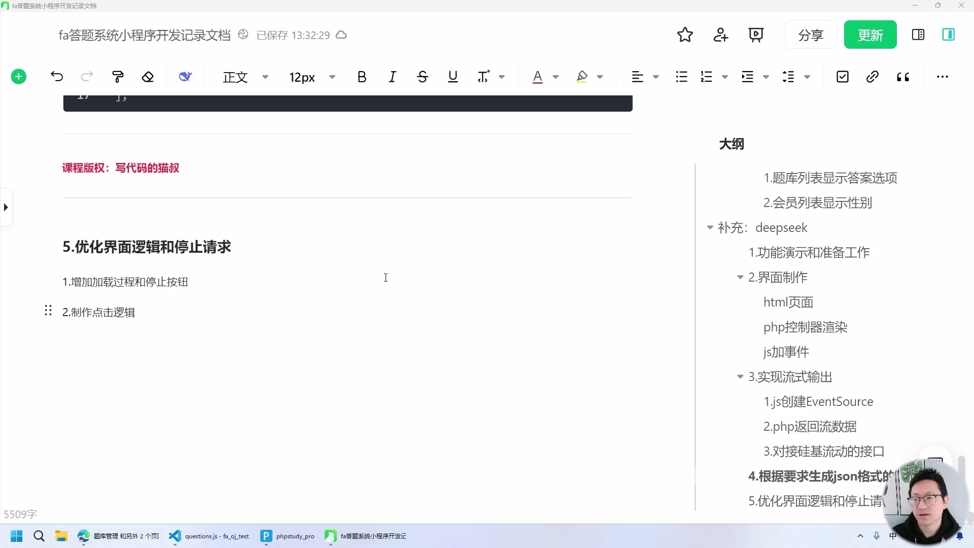
Task: Open the more options ellipsis menu
Action: click(x=943, y=77)
